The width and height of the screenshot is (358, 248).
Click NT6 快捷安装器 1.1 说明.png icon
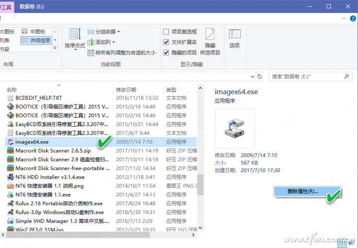(x=10, y=186)
